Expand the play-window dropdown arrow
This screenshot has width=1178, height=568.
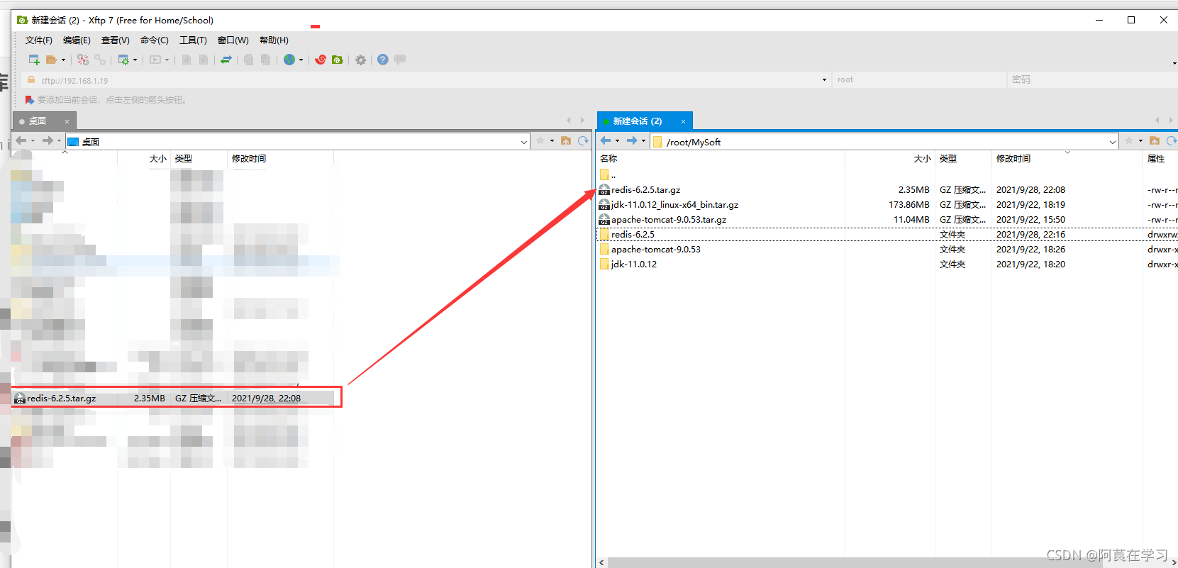(167, 60)
